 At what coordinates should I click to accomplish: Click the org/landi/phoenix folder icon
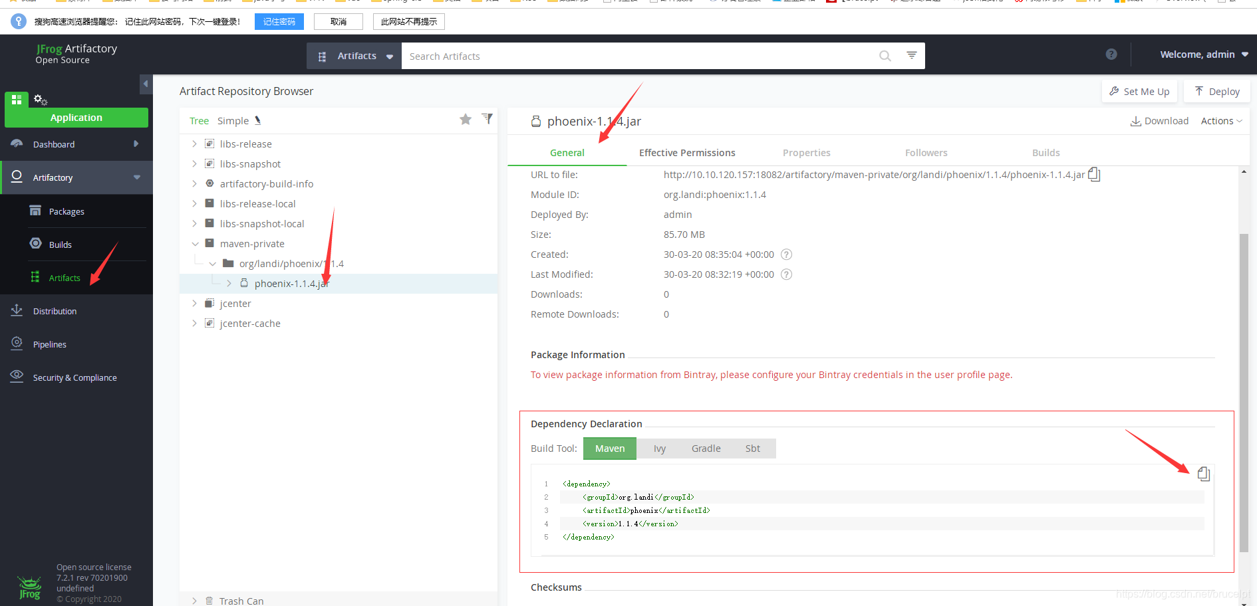pos(228,263)
